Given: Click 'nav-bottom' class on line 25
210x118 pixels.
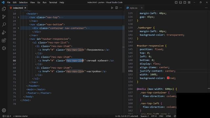Looking at the screenshot, I should click(54, 25).
